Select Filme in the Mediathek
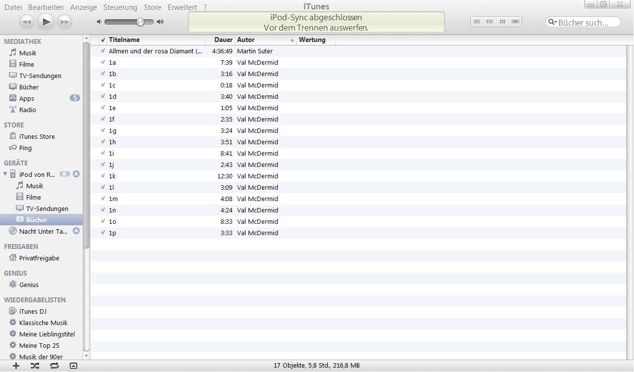 tap(27, 64)
